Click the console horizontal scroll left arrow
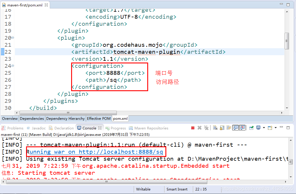296x194 pixels. [3, 182]
